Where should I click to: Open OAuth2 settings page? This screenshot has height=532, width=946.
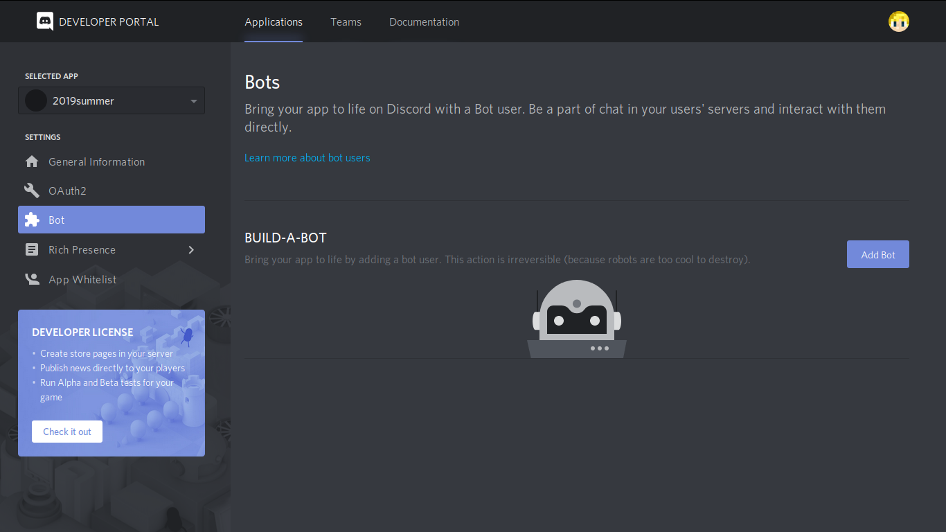[111, 190]
